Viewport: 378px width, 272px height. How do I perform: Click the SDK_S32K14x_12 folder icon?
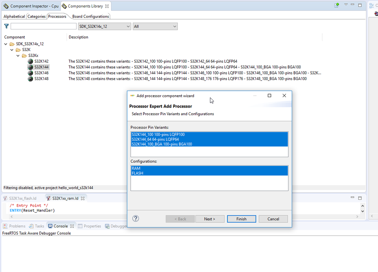12,44
